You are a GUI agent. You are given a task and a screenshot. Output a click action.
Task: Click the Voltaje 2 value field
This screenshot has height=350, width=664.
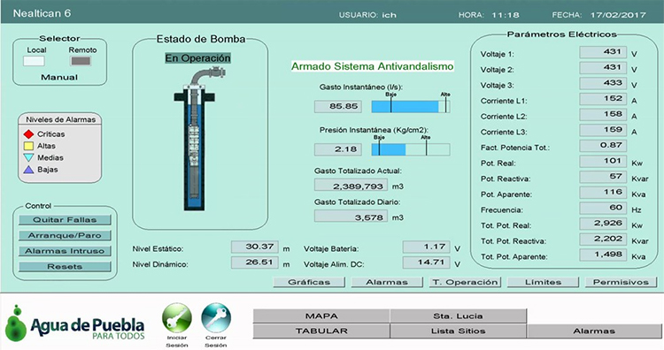[603, 68]
